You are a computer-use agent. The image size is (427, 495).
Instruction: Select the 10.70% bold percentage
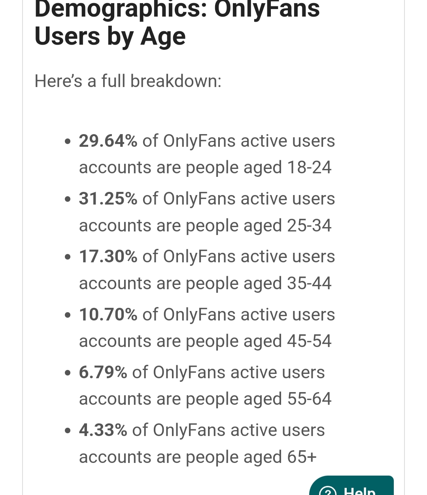[x=108, y=315]
